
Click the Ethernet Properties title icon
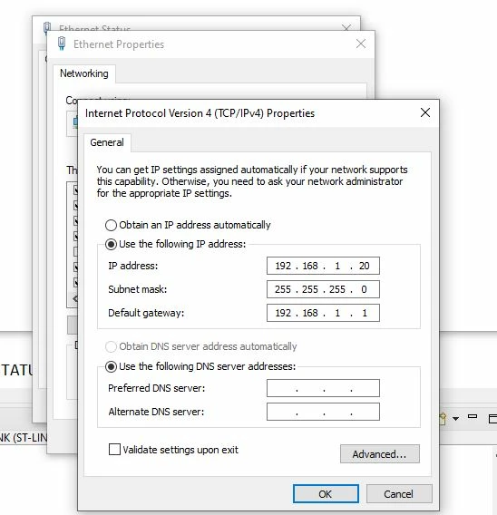pyautogui.click(x=62, y=44)
